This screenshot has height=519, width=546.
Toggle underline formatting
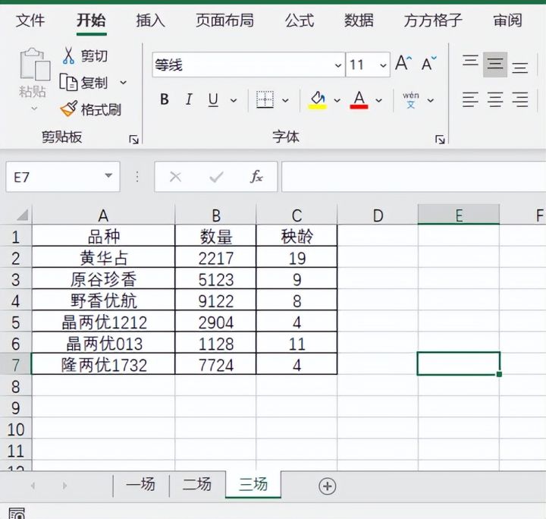click(213, 100)
